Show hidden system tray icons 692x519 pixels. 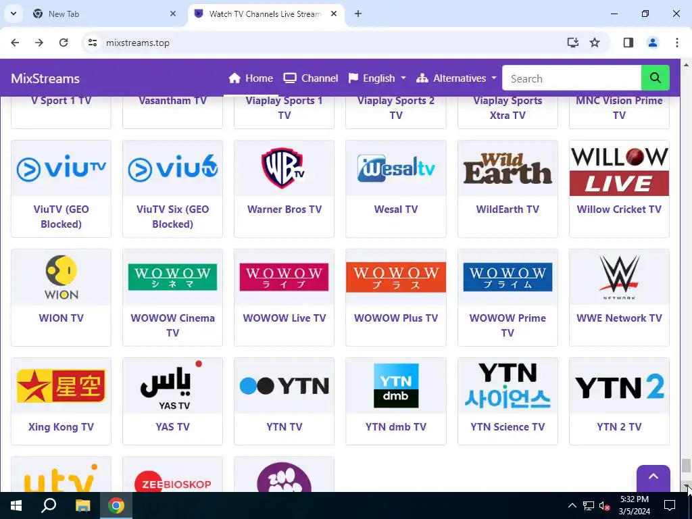coord(572,505)
